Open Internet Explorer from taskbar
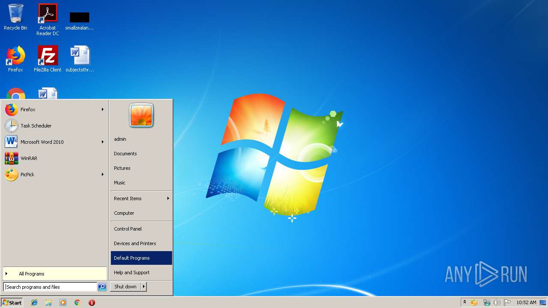The height and width of the screenshot is (308, 548). point(34,302)
